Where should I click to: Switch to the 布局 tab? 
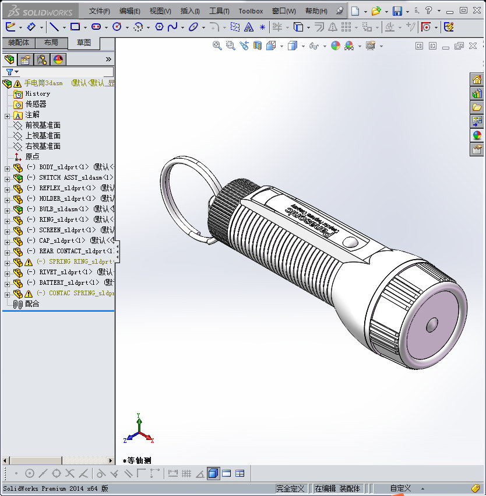(51, 43)
